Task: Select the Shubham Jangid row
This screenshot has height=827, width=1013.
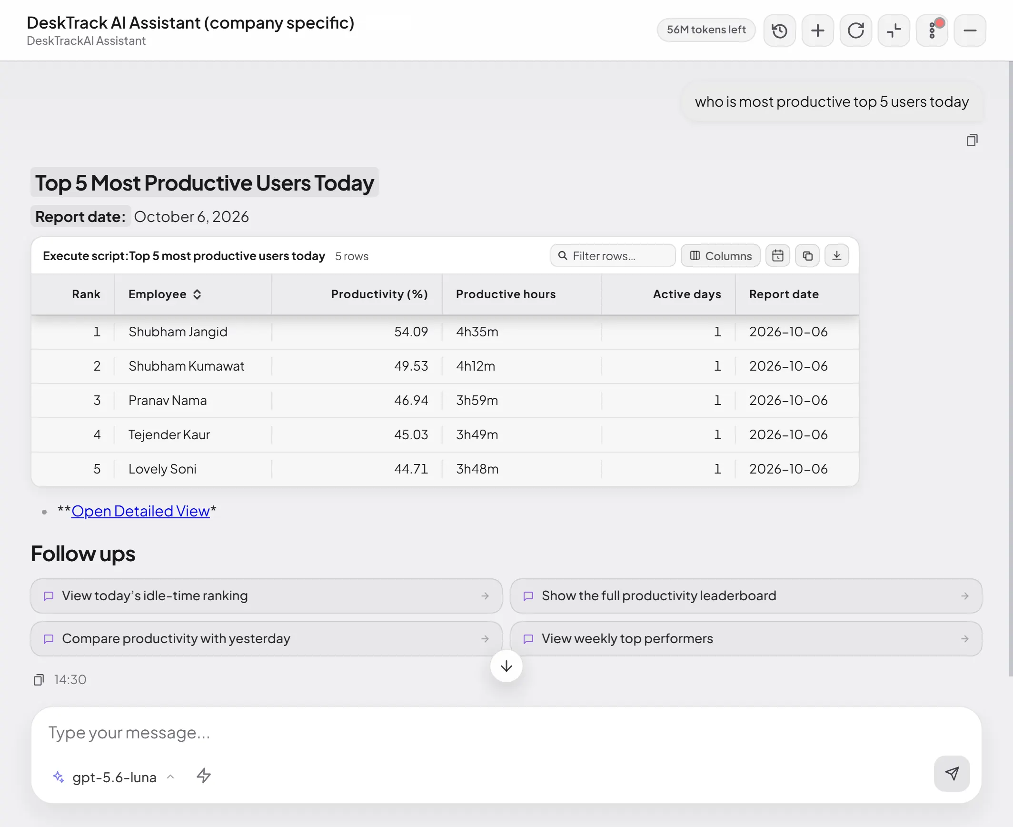Action: click(x=445, y=332)
